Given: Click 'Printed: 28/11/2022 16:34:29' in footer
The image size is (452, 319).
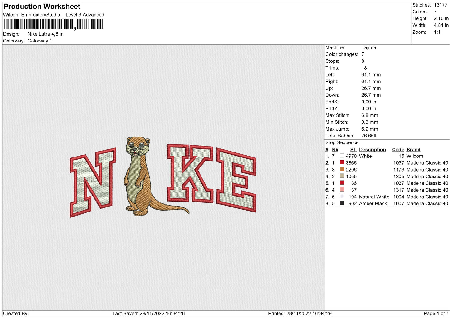Looking at the screenshot, I should coord(300,313).
